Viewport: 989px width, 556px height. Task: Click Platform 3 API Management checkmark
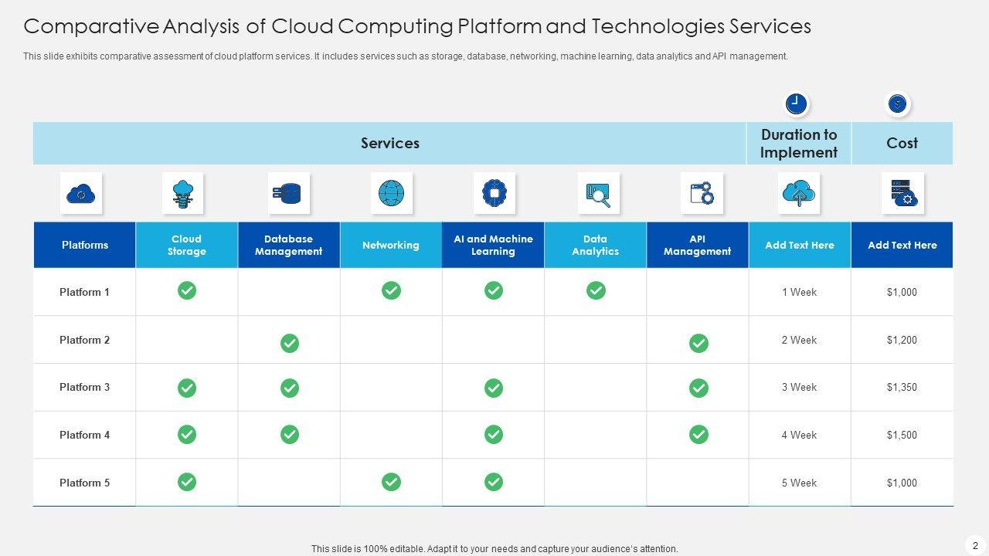coord(698,388)
